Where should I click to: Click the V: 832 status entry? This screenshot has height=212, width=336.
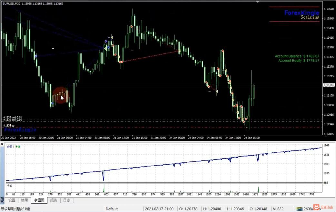coord(278,209)
